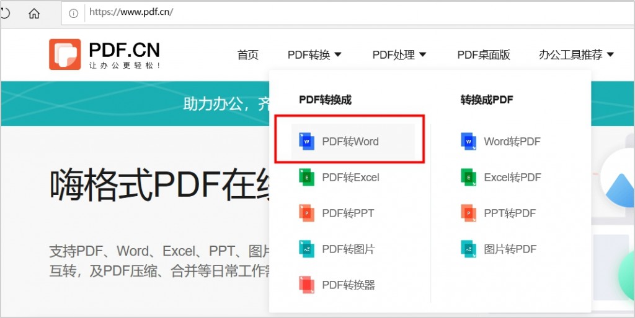Go to the 首页 nav item
The width and height of the screenshot is (635, 318).
248,54
